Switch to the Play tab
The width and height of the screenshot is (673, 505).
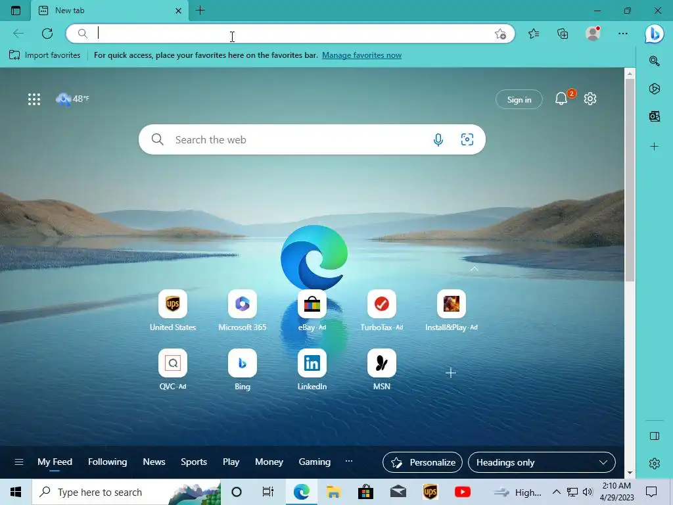coord(231,462)
